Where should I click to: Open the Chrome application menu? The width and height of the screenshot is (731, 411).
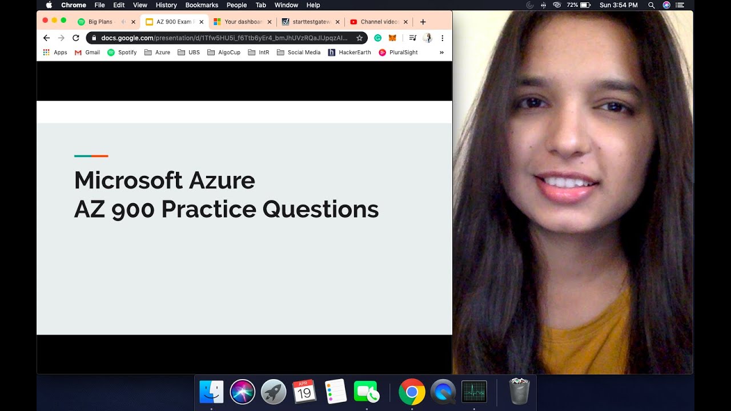coord(74,5)
